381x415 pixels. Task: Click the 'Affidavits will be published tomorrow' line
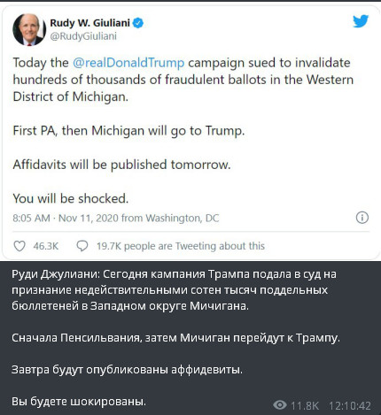point(121,165)
